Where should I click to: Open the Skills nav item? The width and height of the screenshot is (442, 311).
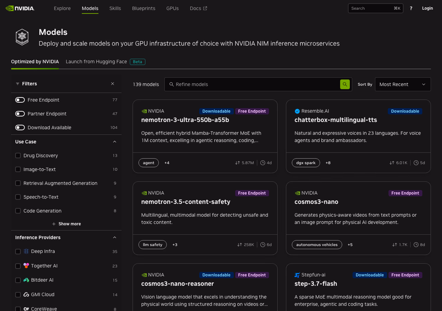(x=115, y=8)
